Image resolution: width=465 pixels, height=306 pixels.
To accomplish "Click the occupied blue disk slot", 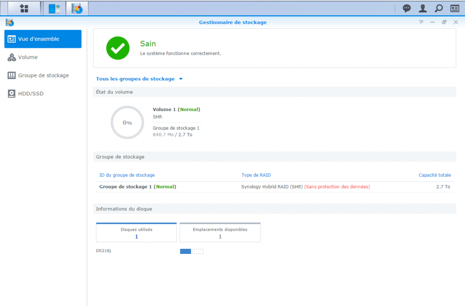I will click(185, 251).
